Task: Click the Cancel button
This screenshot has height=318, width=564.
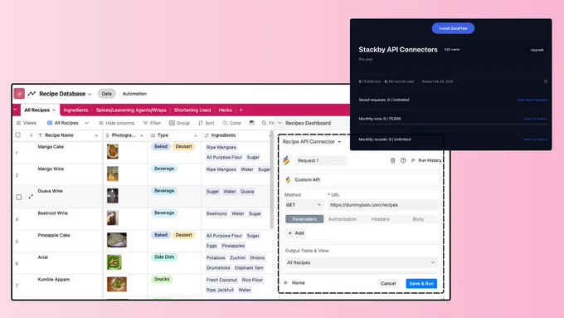Action: [x=388, y=283]
